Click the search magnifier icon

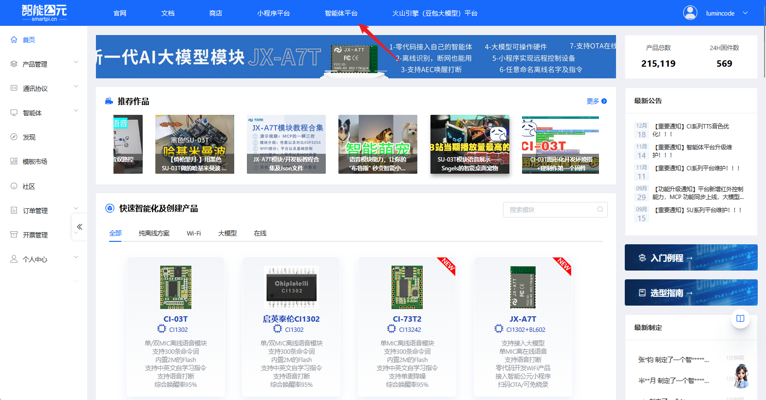(x=600, y=210)
